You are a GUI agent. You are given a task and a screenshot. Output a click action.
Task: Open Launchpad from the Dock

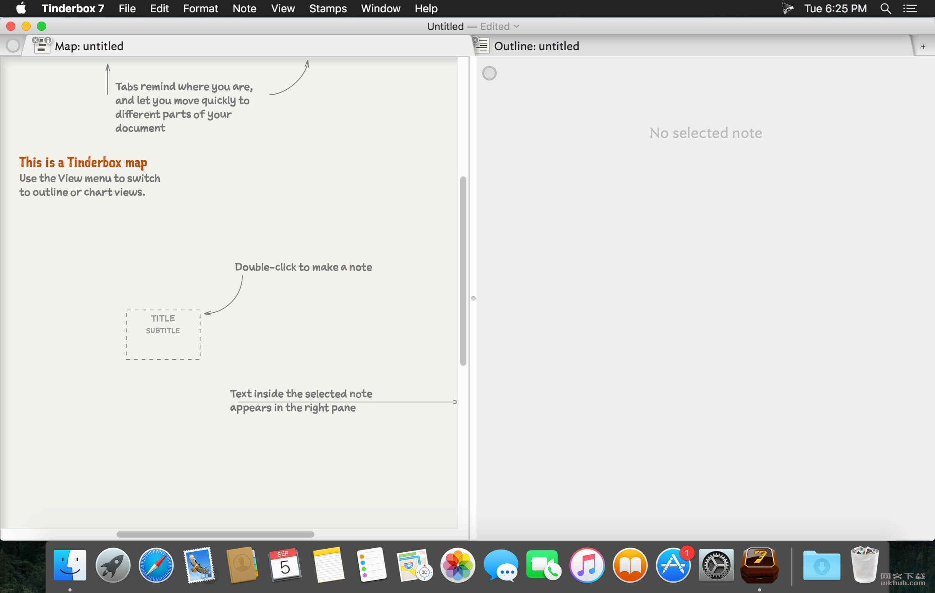coord(113,565)
